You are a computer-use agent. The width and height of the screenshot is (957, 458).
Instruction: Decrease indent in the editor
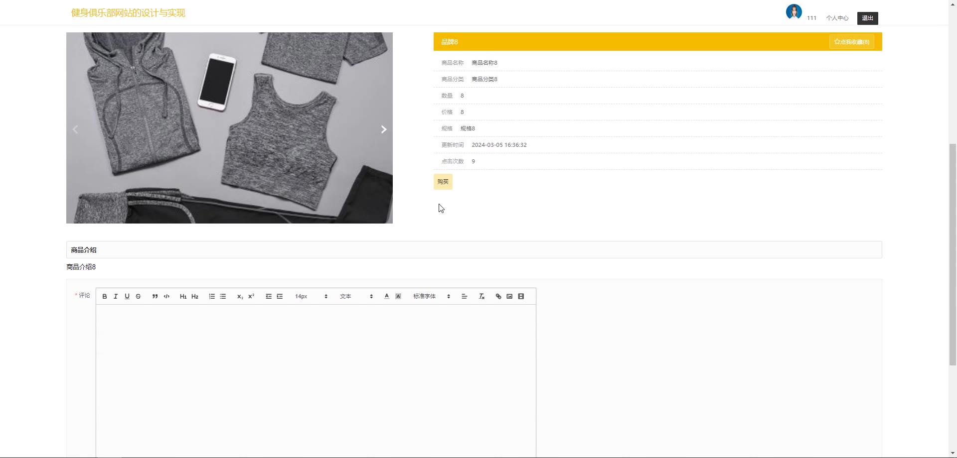269,296
